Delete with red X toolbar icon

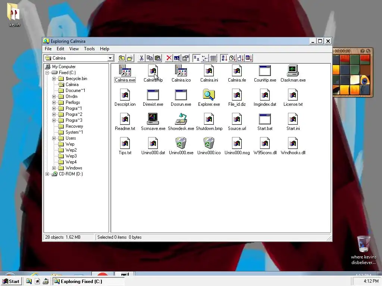click(x=169, y=58)
